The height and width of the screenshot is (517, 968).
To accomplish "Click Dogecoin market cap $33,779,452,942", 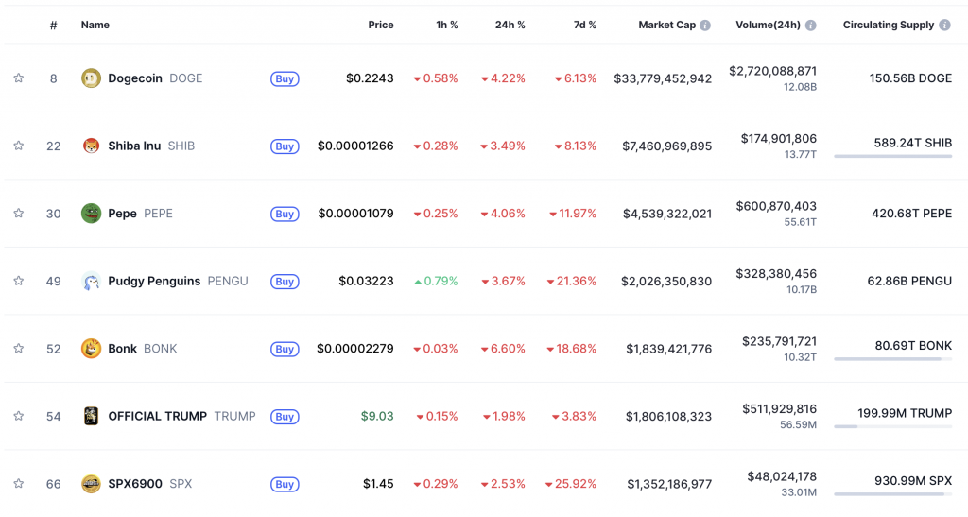I will [x=663, y=78].
